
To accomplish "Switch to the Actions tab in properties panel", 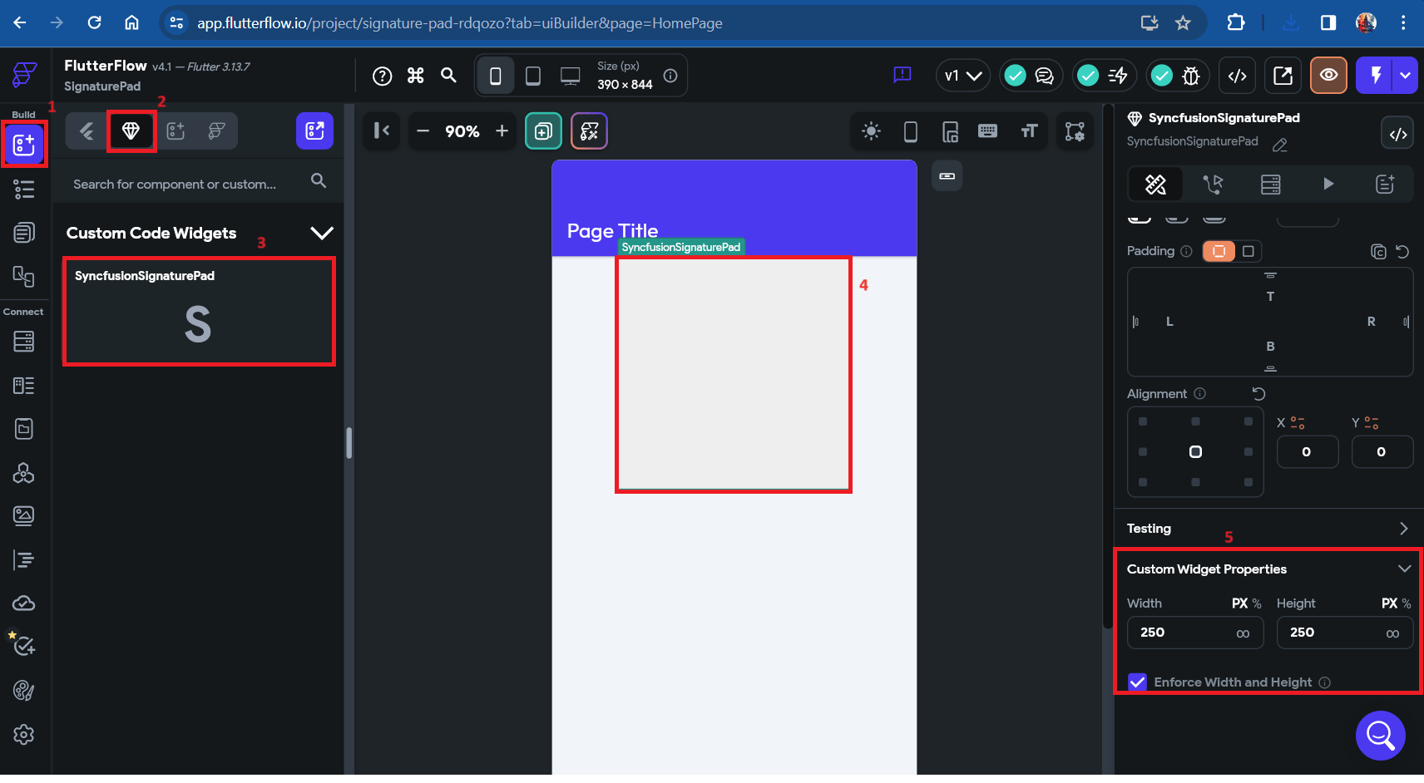I will pyautogui.click(x=1214, y=185).
